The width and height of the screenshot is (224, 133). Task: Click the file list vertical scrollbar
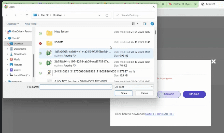click(x=155, y=32)
